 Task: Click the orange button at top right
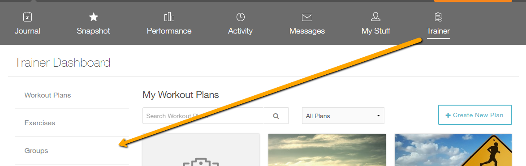tap(473, 1)
